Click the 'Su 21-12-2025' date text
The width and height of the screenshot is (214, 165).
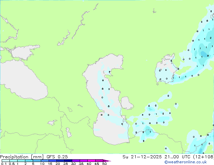[142, 157]
